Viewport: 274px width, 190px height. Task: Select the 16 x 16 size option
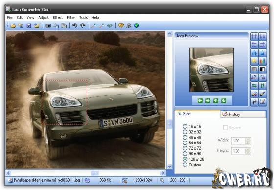[x=185, y=126]
